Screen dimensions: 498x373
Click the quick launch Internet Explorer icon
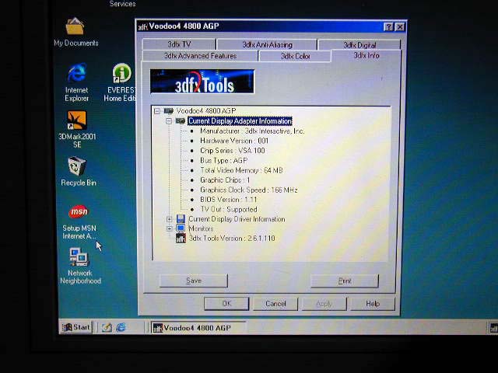coord(121,327)
